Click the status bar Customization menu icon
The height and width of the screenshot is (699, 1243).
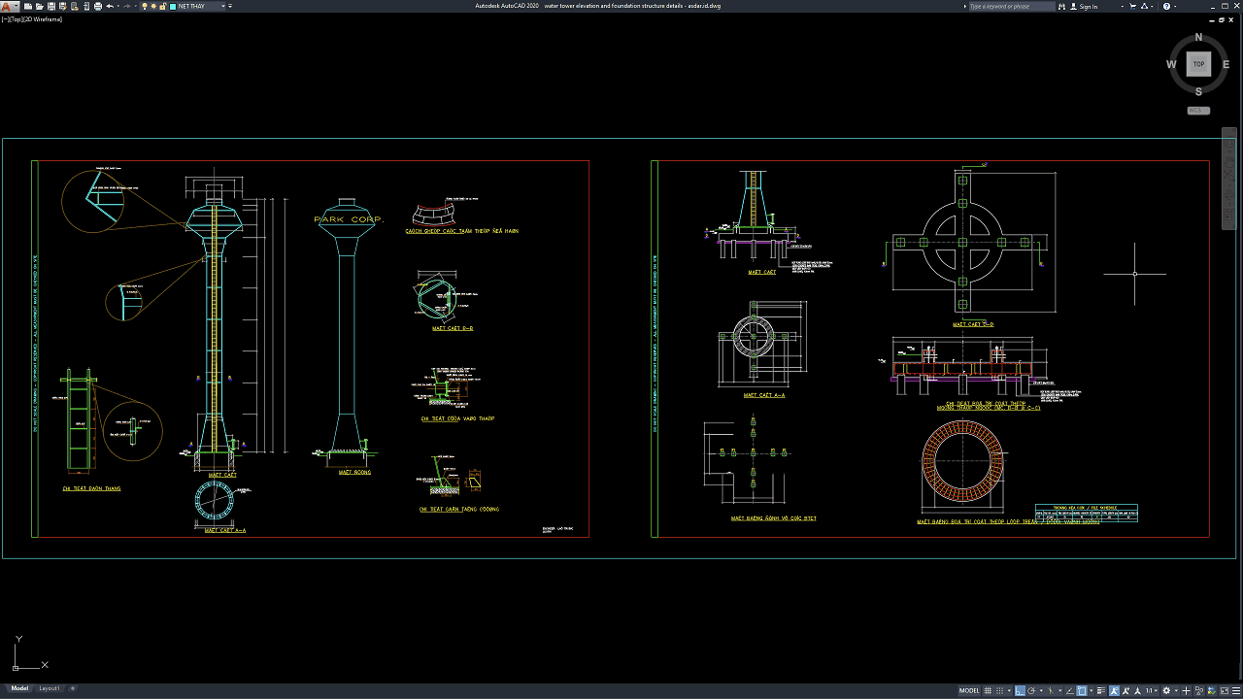pos(1236,691)
